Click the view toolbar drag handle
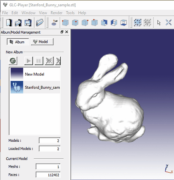This screenshot has height=180, width=174. click(47, 22)
